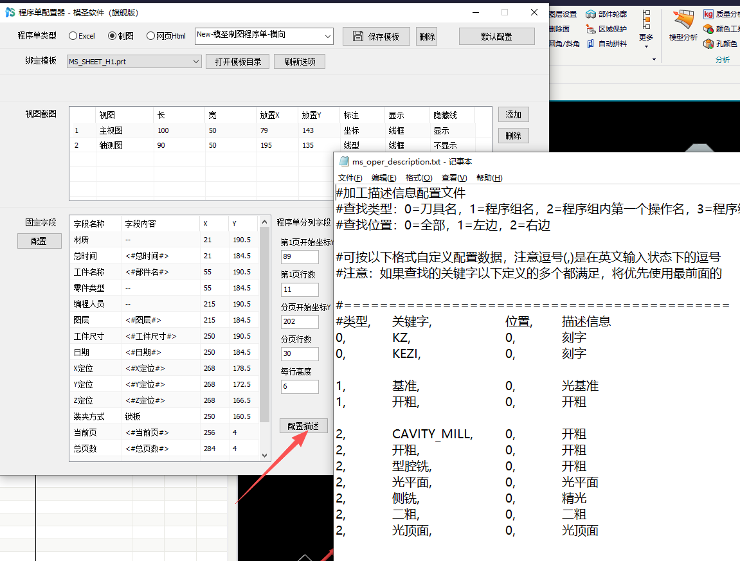This screenshot has width=740, height=561.
Task: Click the 自动拼料 ribbon icon
Action: (590, 44)
